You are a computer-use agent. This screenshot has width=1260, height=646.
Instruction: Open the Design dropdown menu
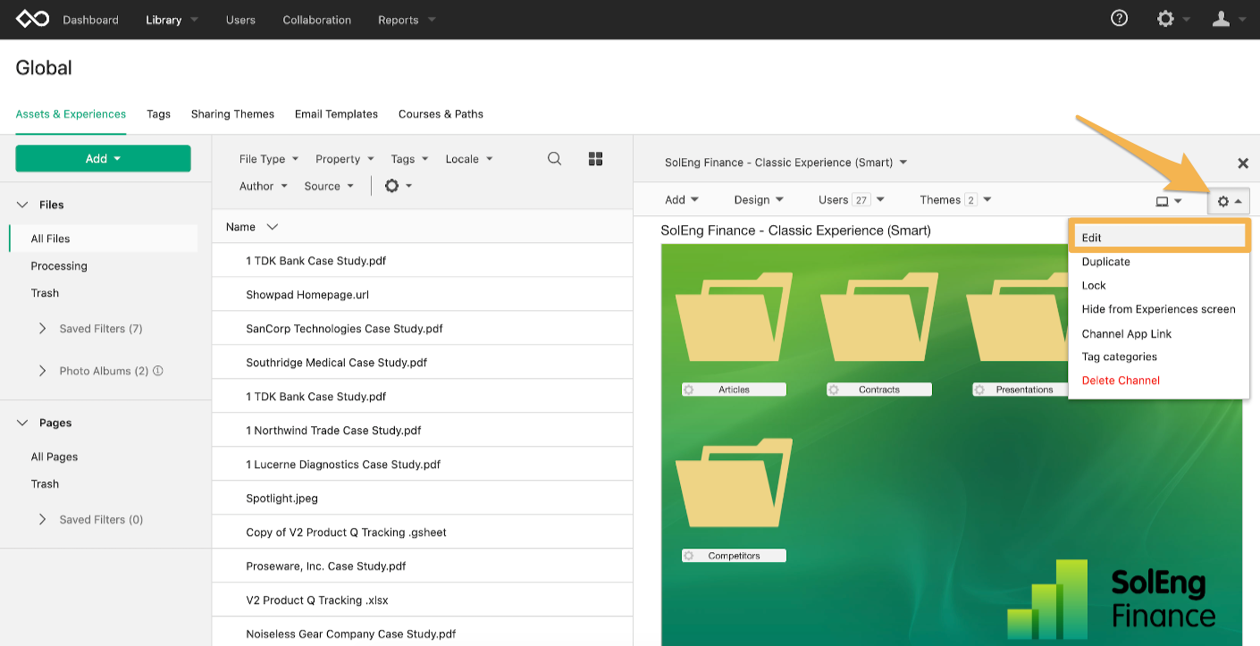[759, 200]
